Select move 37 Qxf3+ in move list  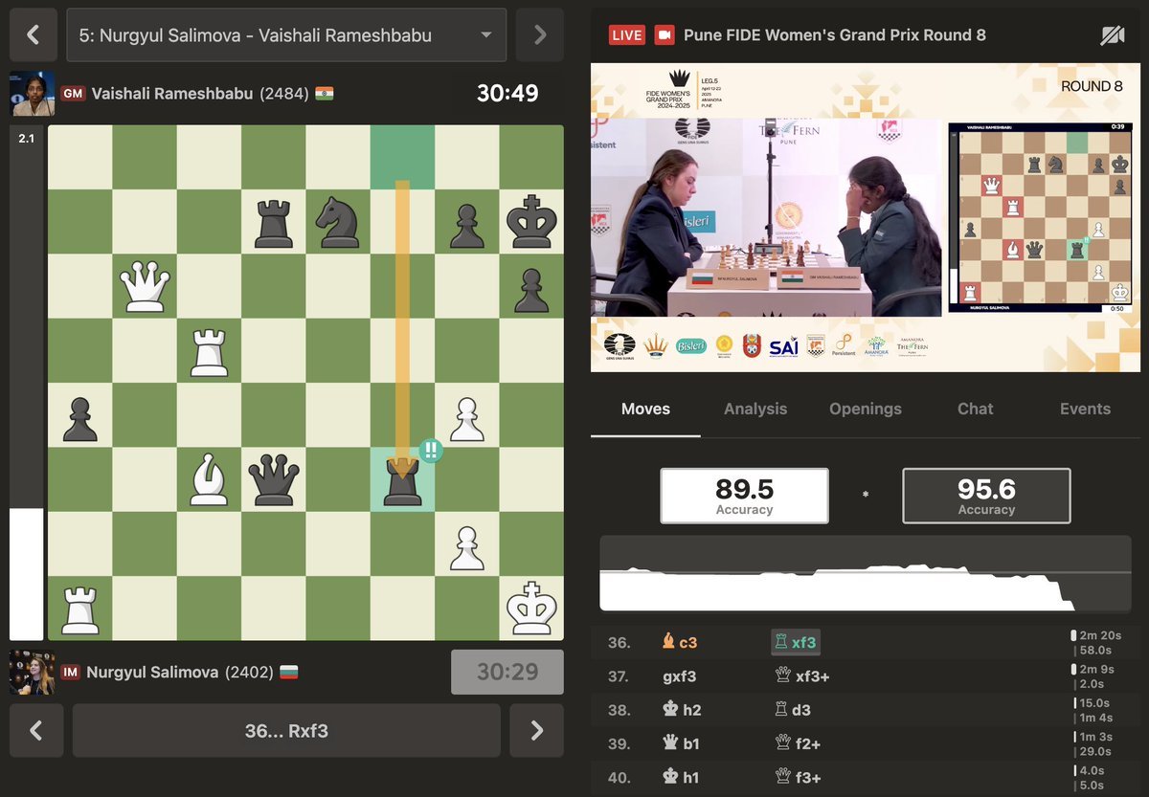pyautogui.click(x=801, y=676)
